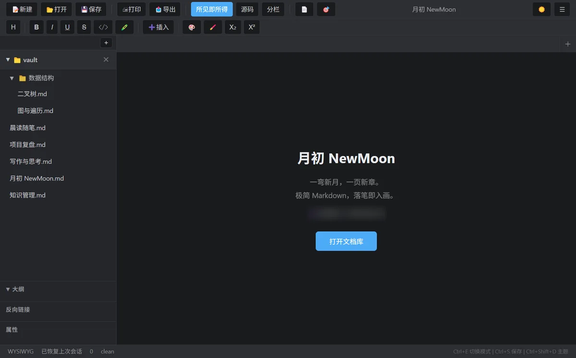Click the green highlighter pen icon
Screen dimensions: 576x358
click(124, 27)
